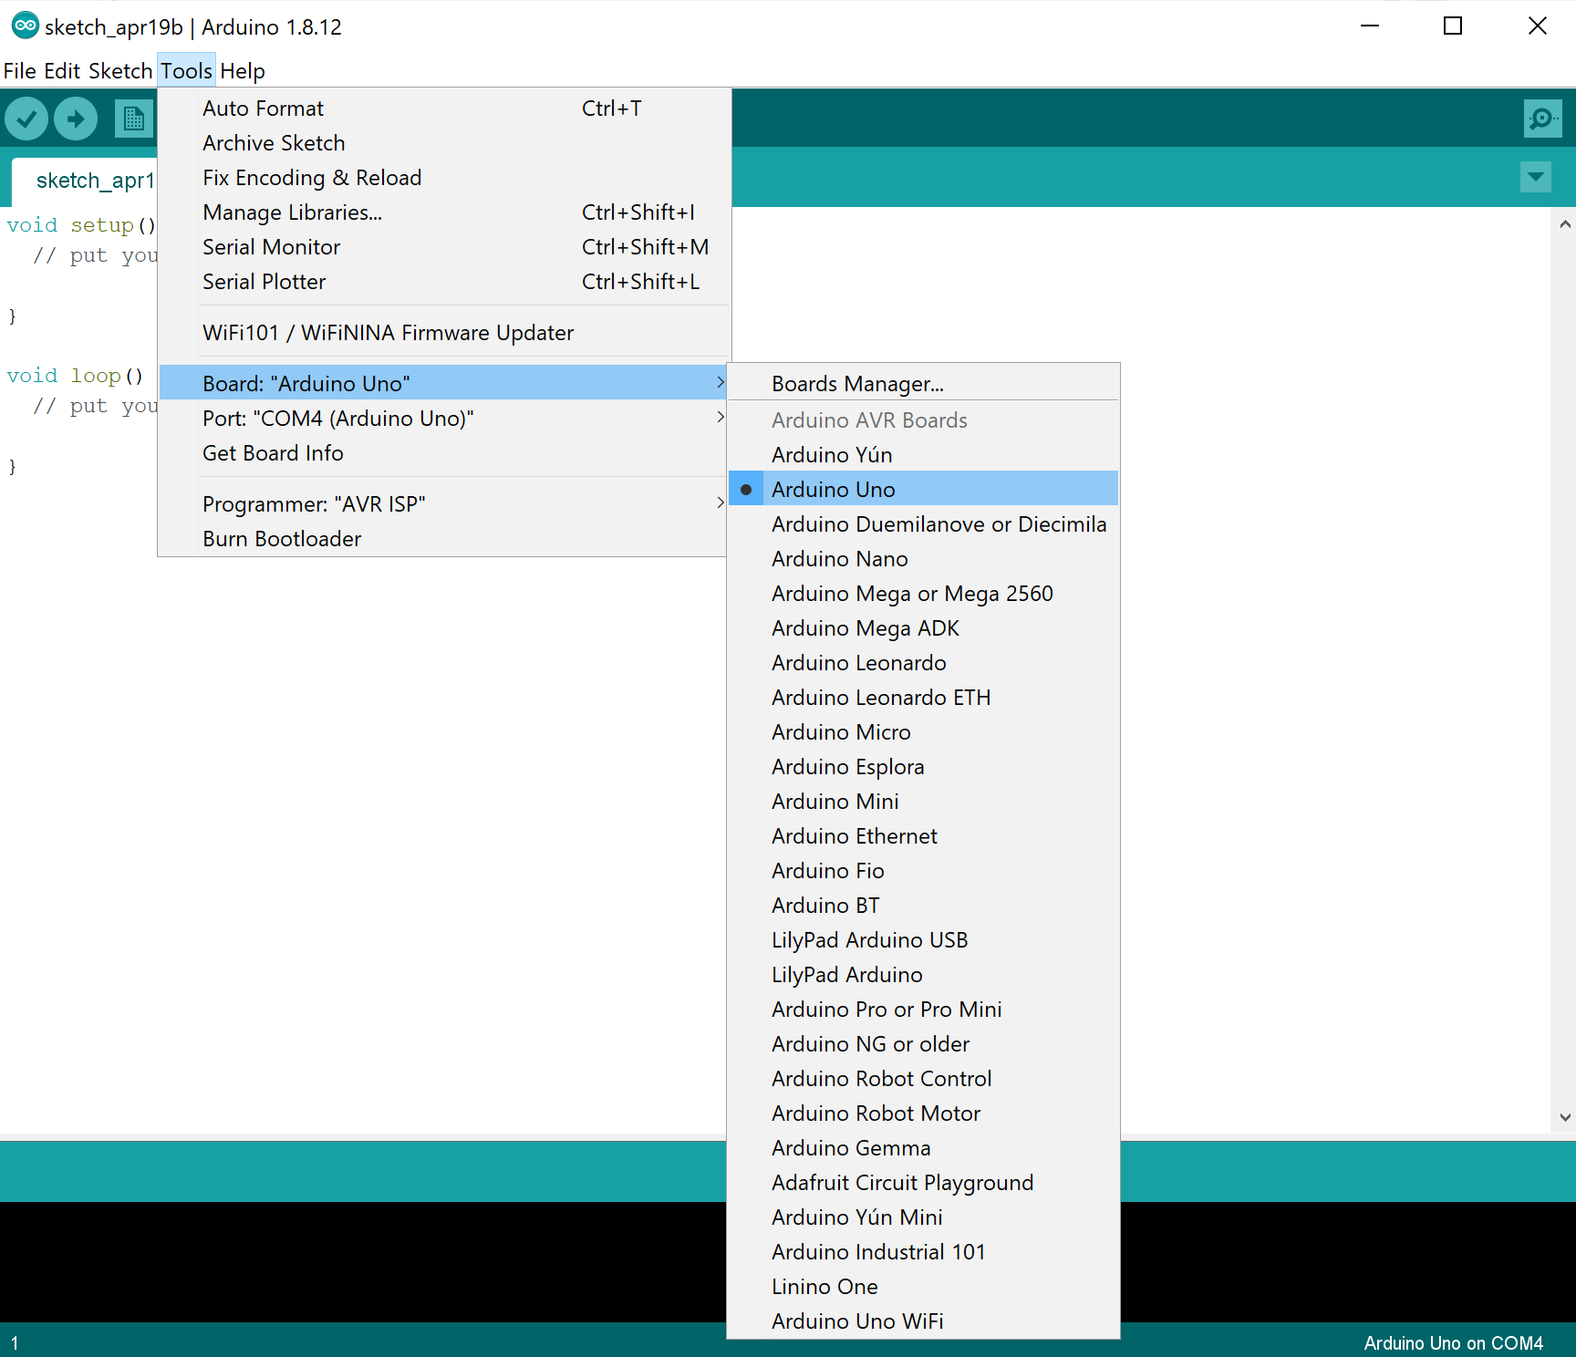Click the Arduino infinity logo in title bar
This screenshot has height=1357, width=1576.
25,26
